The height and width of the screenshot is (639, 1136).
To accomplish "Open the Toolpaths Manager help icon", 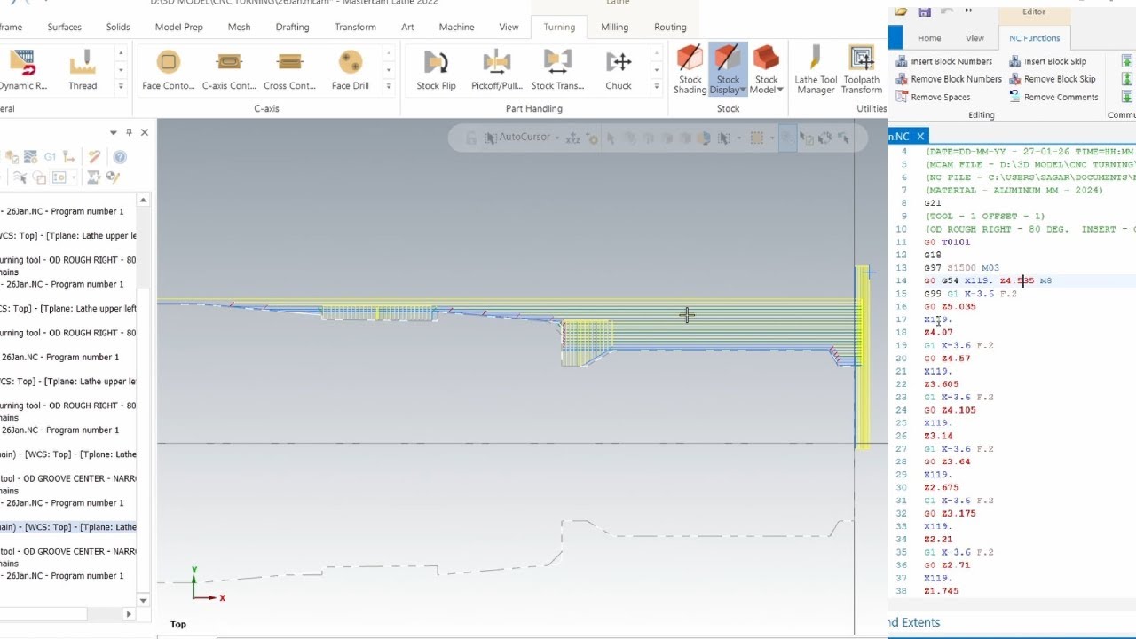I will point(120,157).
